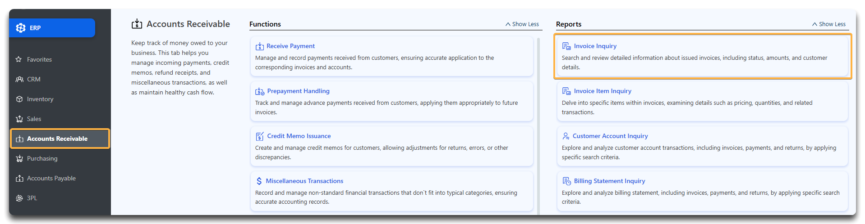This screenshot has width=865, height=224.
Task: Click the Favorites star icon
Action: pos(19,59)
